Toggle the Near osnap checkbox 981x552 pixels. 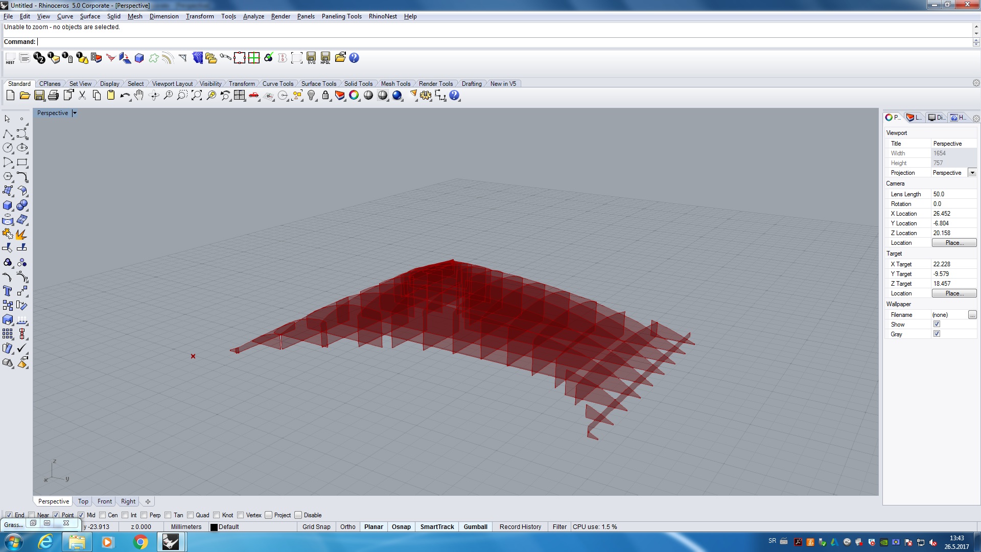click(x=32, y=515)
